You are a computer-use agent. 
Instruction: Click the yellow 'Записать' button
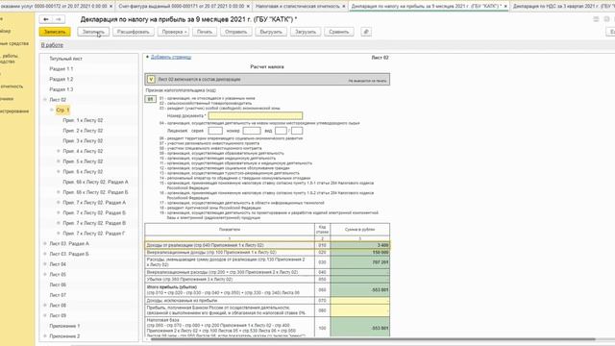pos(55,32)
